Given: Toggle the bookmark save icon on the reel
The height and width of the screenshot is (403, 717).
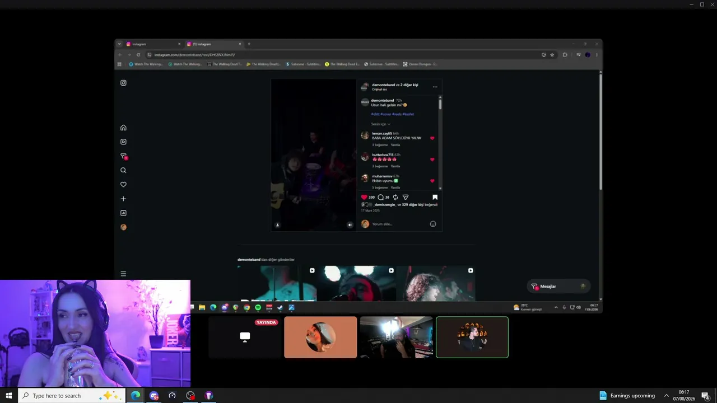Looking at the screenshot, I should 435,197.
